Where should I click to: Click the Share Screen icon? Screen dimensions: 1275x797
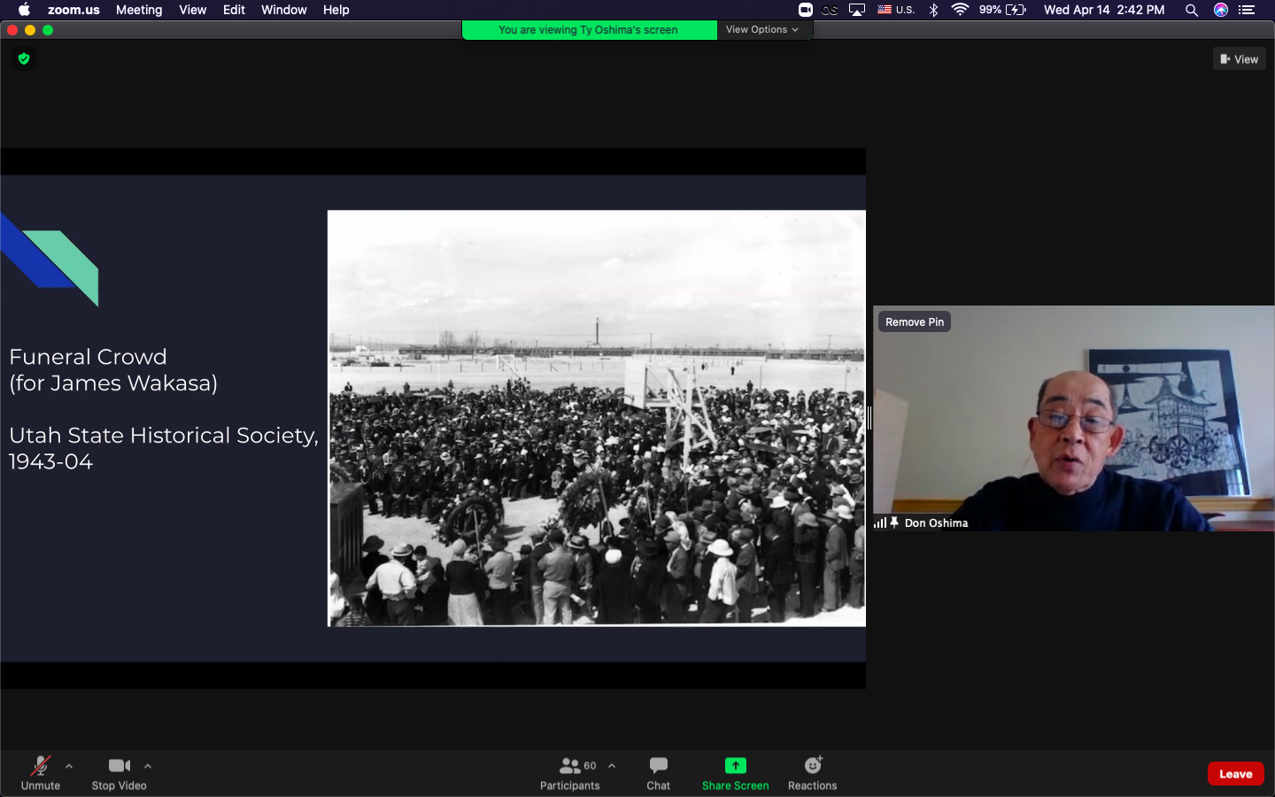[735, 766]
